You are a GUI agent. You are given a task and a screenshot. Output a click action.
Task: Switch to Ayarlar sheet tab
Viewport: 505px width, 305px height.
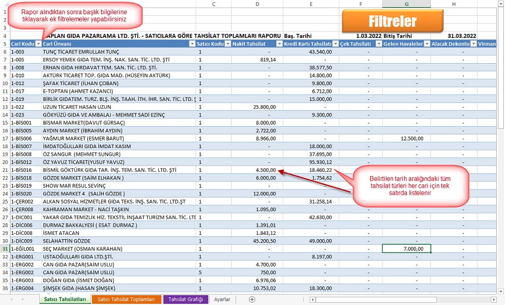click(222, 299)
